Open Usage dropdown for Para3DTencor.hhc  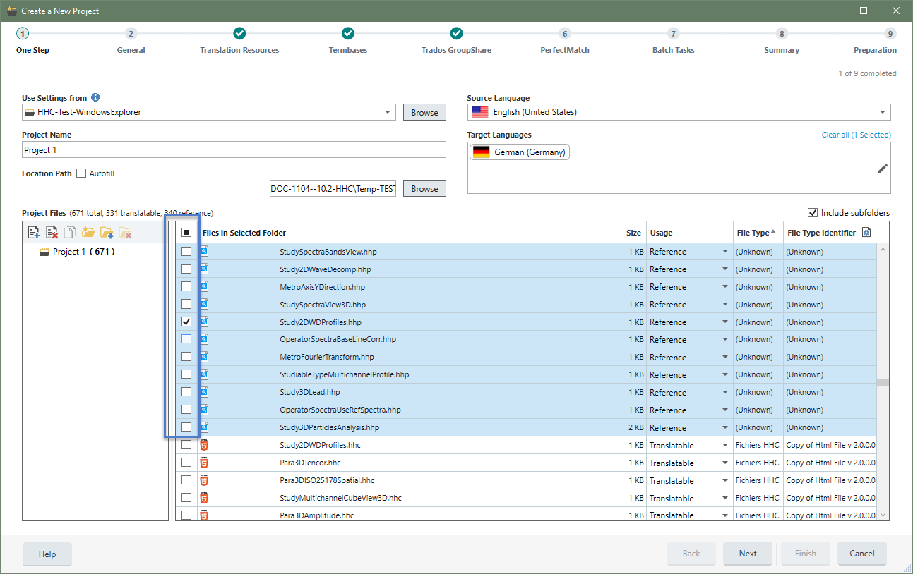725,463
